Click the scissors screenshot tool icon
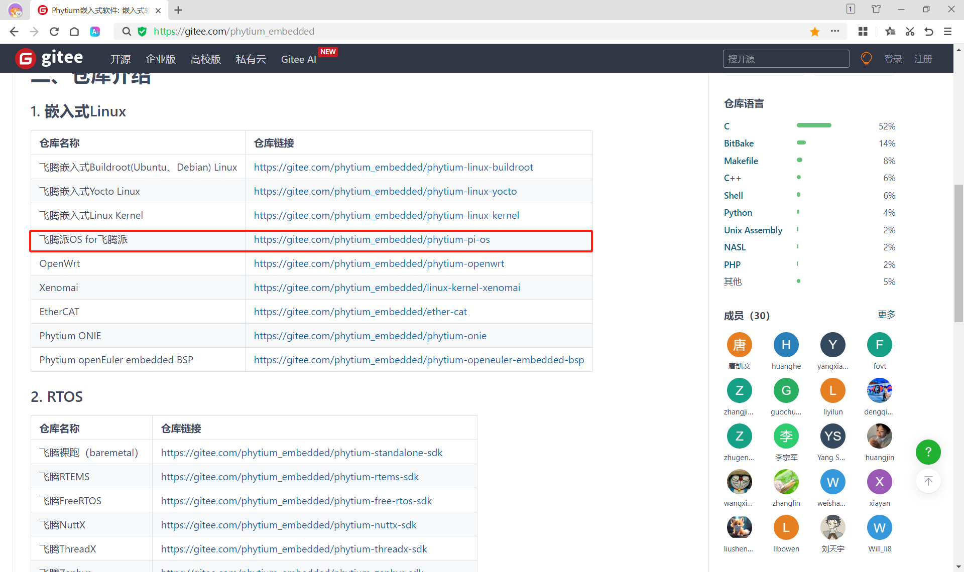The image size is (964, 572). 909,32
